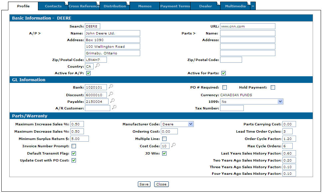Uncheck the Default Transmit Flag checkbox
This screenshot has width=322, height=193.
tap(74, 153)
